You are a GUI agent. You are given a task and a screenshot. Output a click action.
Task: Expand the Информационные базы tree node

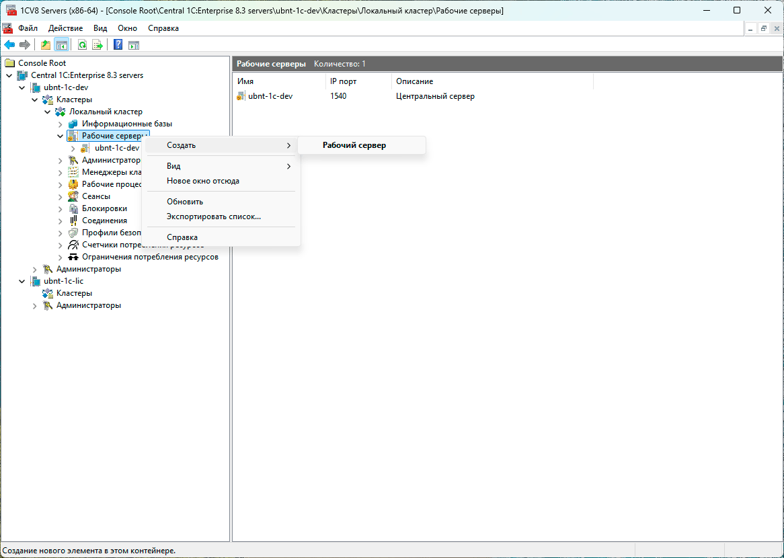pos(60,124)
